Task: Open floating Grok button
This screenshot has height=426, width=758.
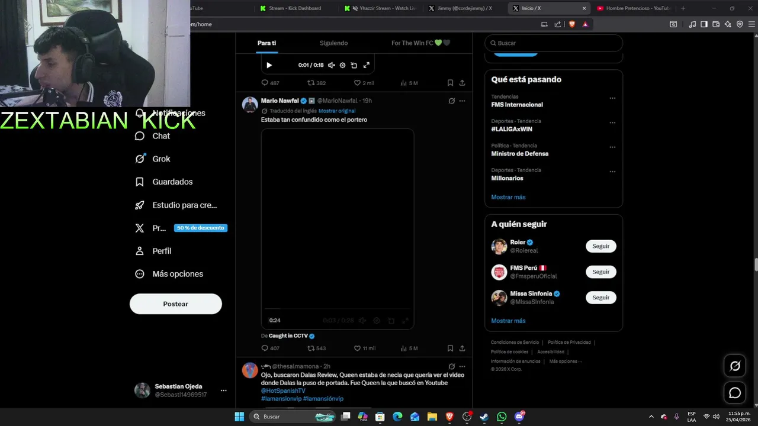Action: point(735,366)
